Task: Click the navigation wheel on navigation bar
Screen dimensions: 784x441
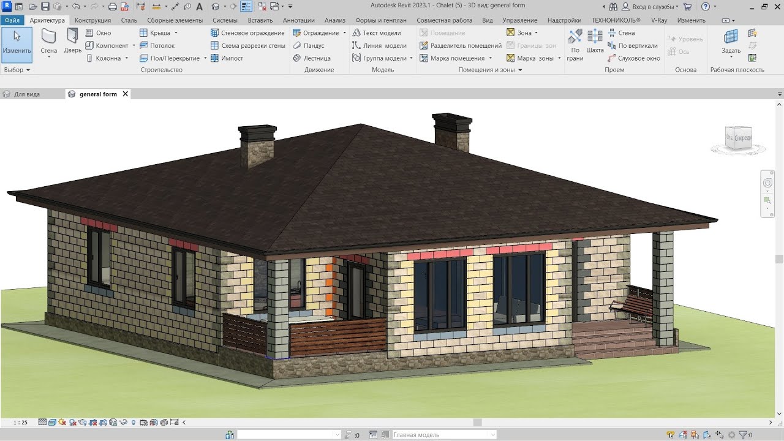Action: [x=767, y=183]
